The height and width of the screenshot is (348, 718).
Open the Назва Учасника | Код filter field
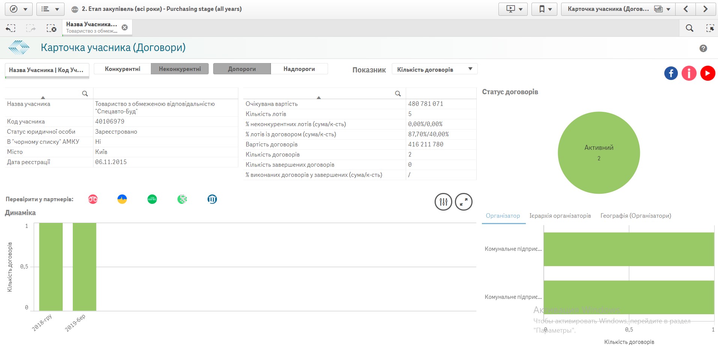click(47, 70)
